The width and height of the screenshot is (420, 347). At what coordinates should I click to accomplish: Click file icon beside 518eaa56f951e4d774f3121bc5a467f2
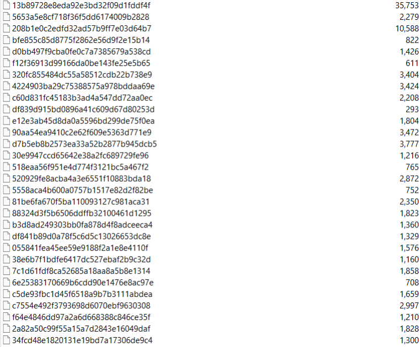(x=7, y=167)
